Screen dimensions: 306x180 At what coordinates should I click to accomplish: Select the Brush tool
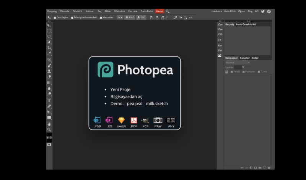(x=49, y=66)
